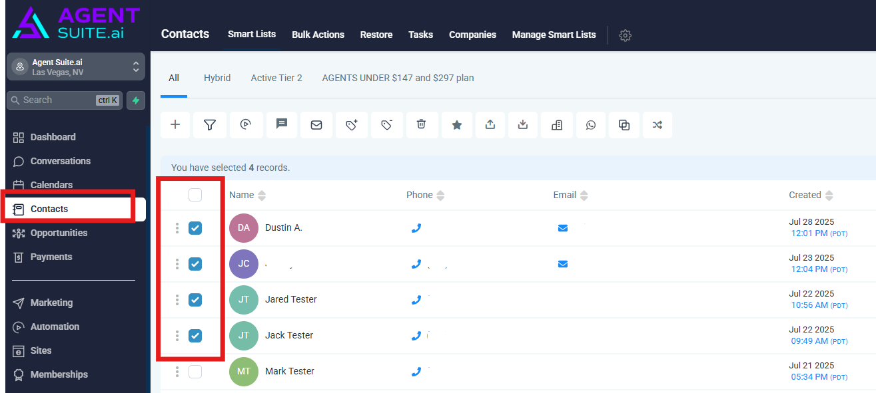This screenshot has width=876, height=393.
Task: Open three-dot menu for Mark Tester
Action: pyautogui.click(x=177, y=372)
